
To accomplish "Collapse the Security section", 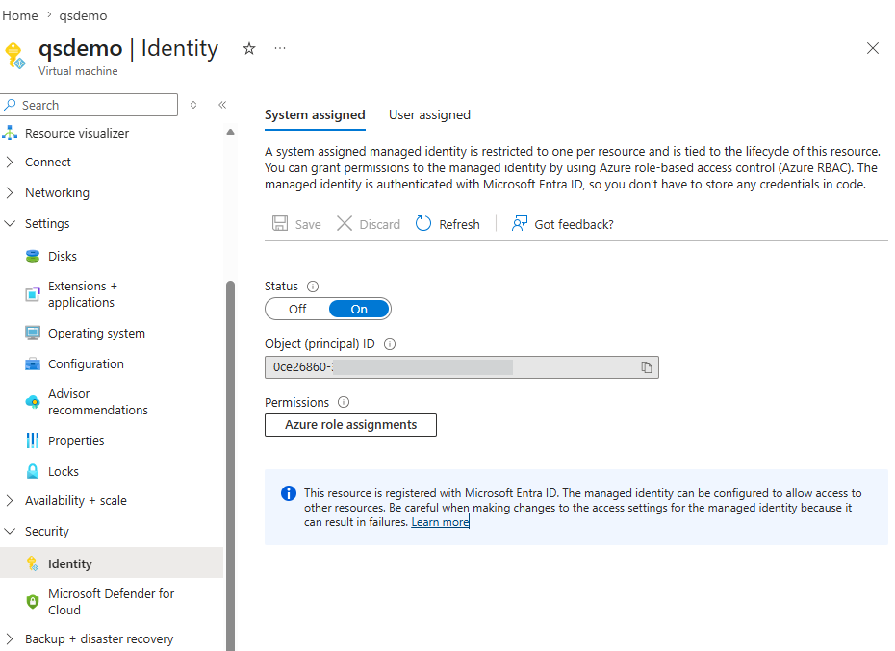I will click(10, 531).
